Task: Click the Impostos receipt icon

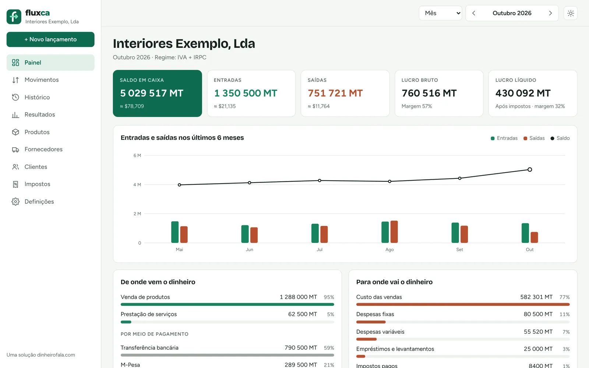Action: tap(15, 184)
